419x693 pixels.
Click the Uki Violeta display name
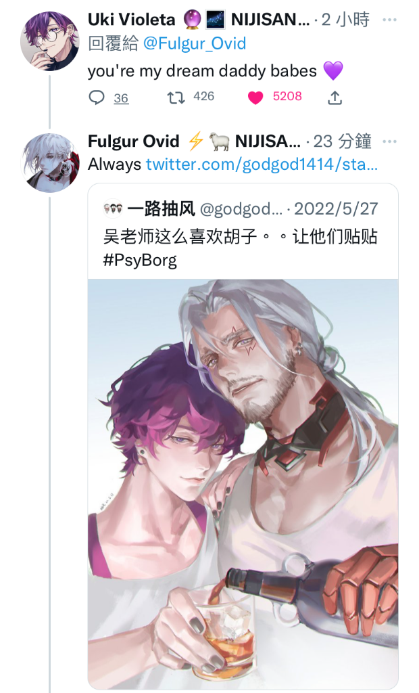tap(132, 20)
